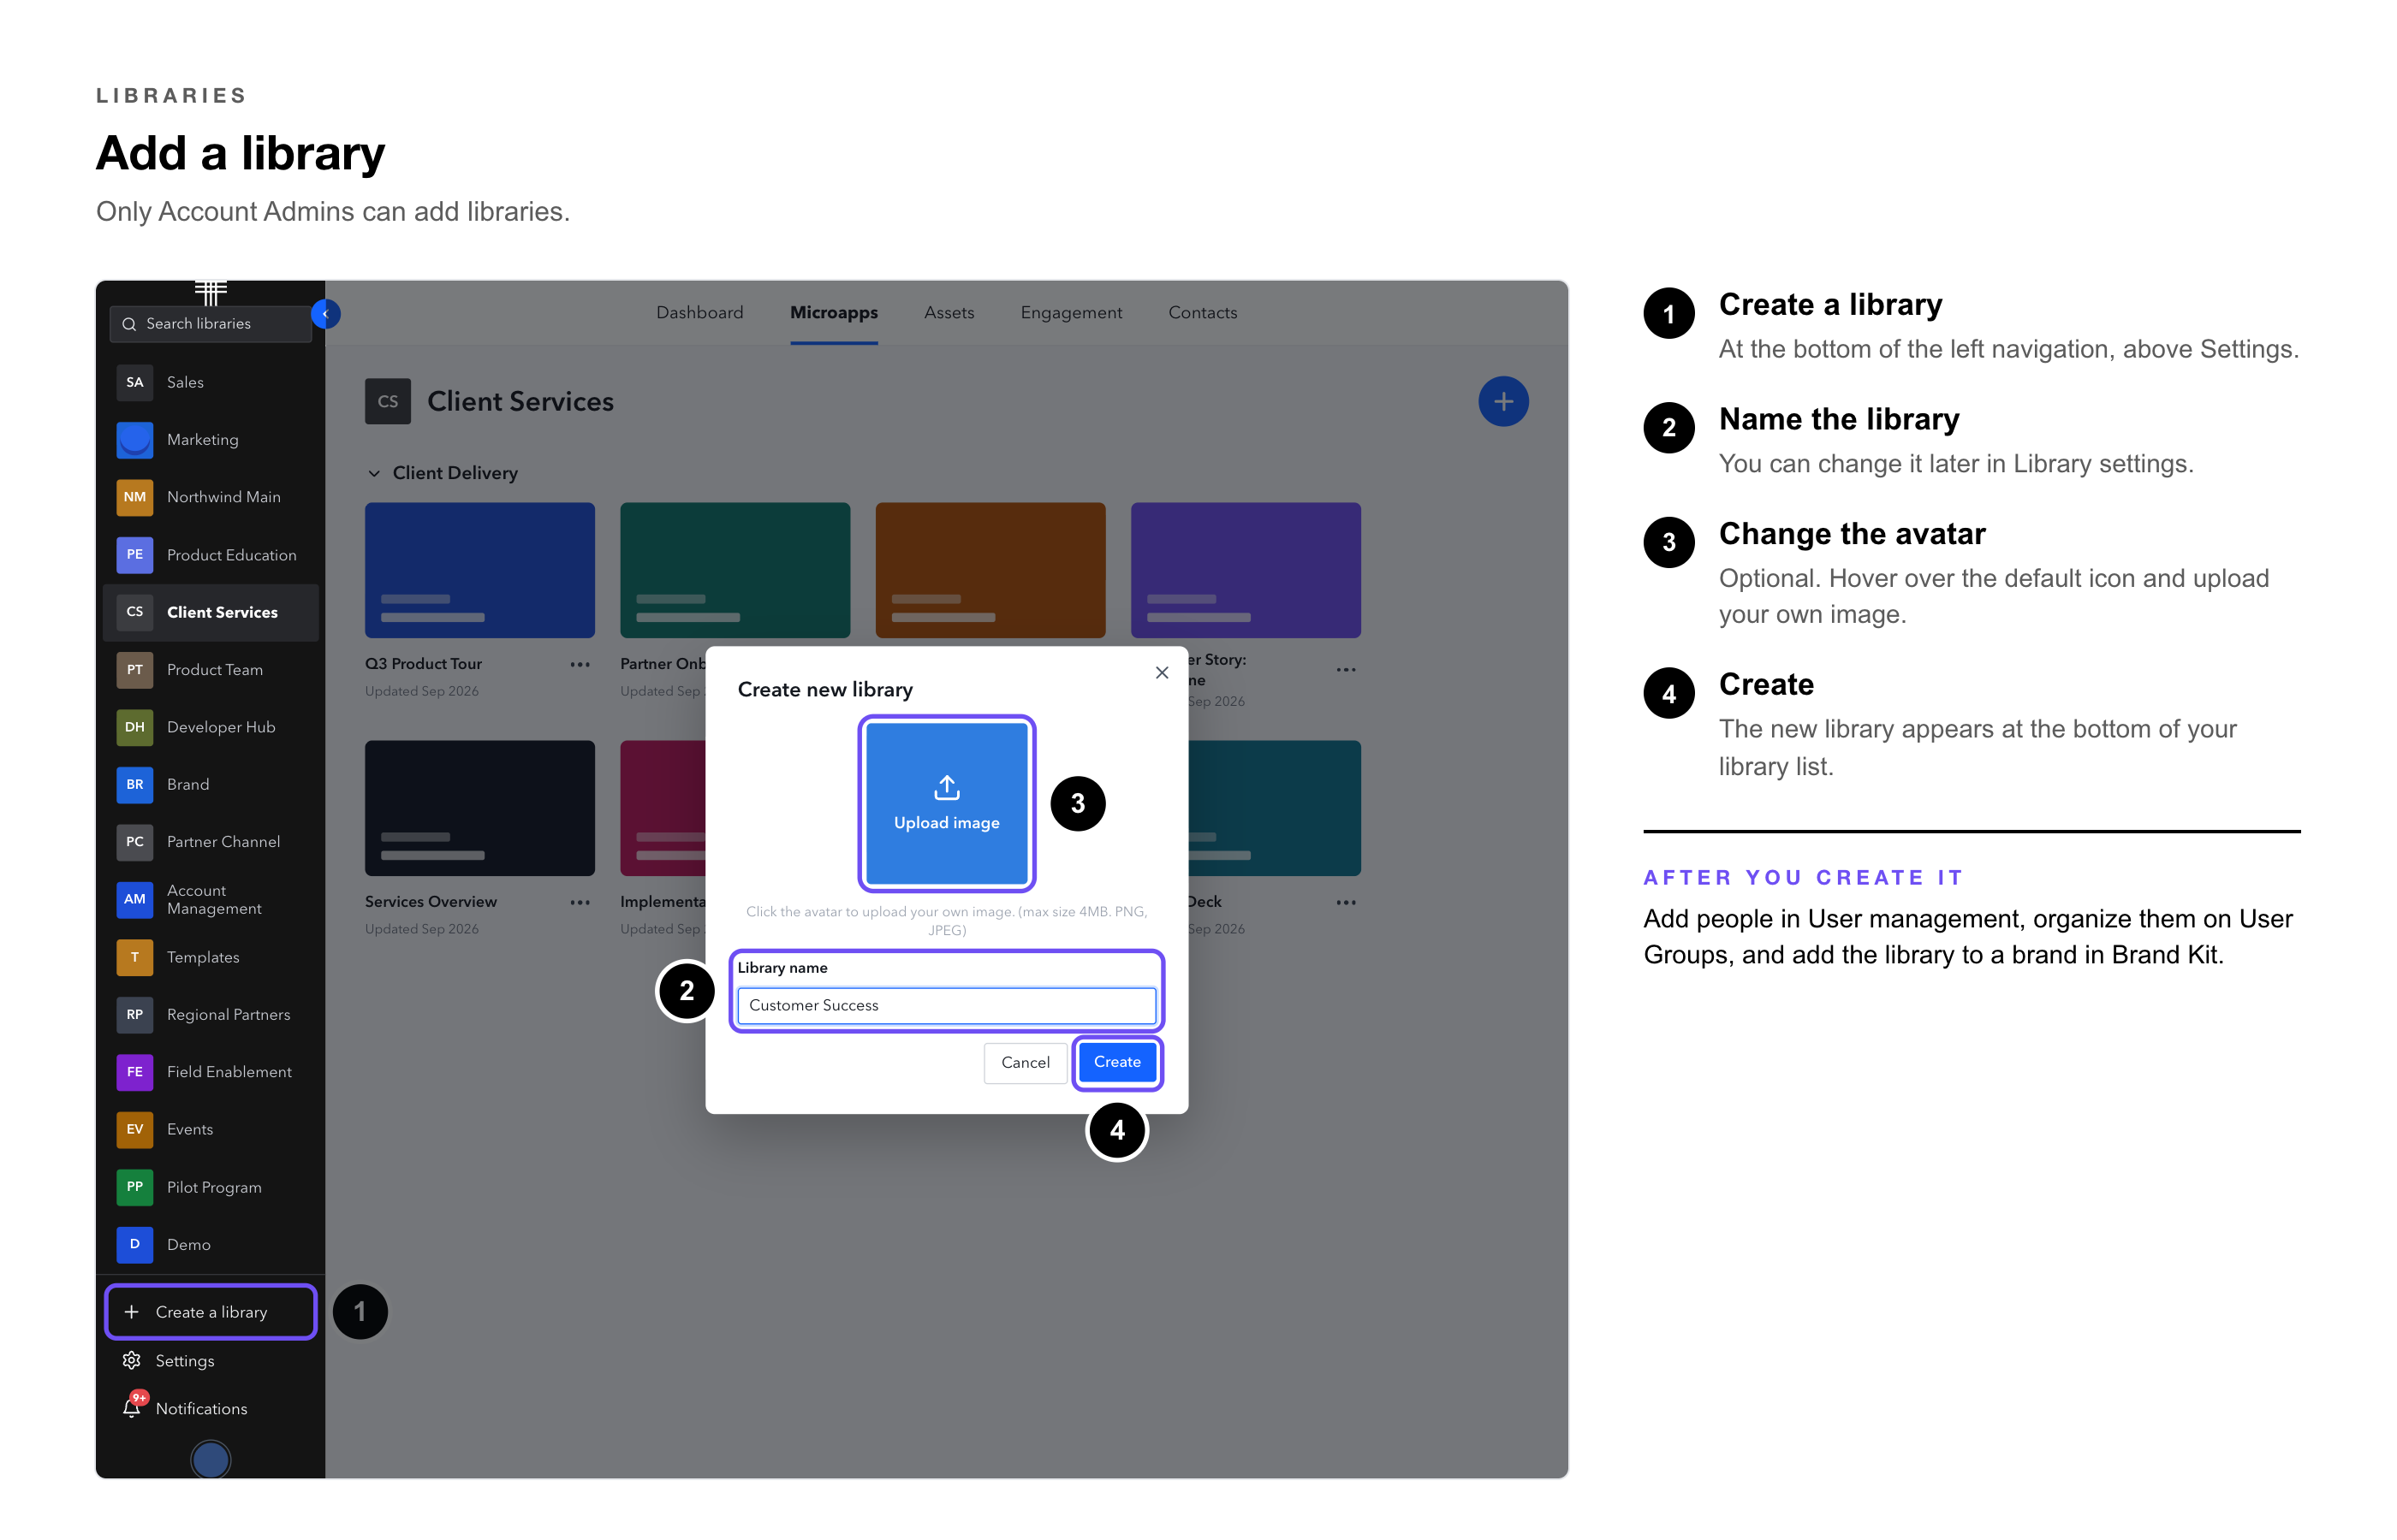Viewport: 2397px width, 1540px height.
Task: Click the Create button in dialog
Action: pos(1116,1062)
